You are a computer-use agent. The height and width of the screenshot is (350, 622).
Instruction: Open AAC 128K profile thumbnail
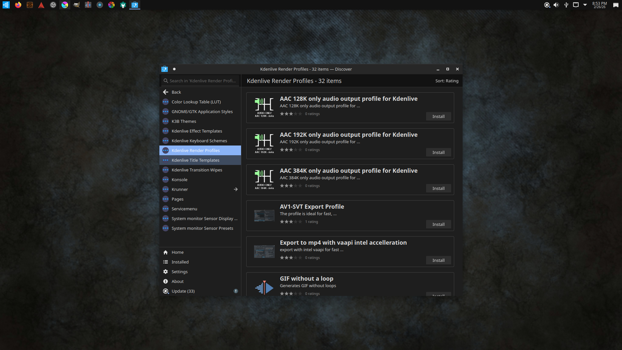pyautogui.click(x=264, y=108)
